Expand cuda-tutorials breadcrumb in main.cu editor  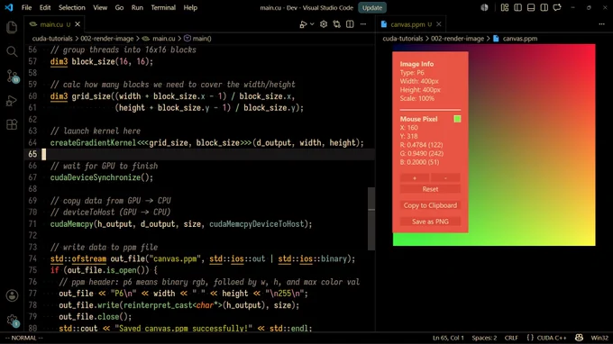pyautogui.click(x=52, y=38)
